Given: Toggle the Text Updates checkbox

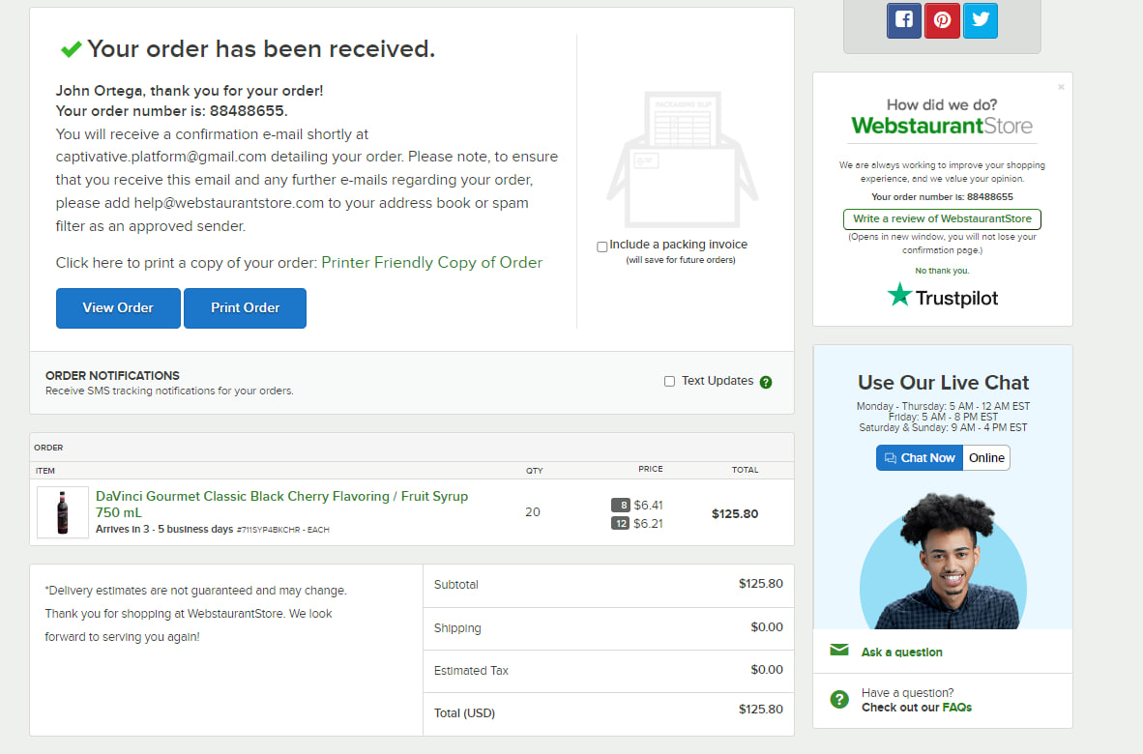Looking at the screenshot, I should click(669, 381).
